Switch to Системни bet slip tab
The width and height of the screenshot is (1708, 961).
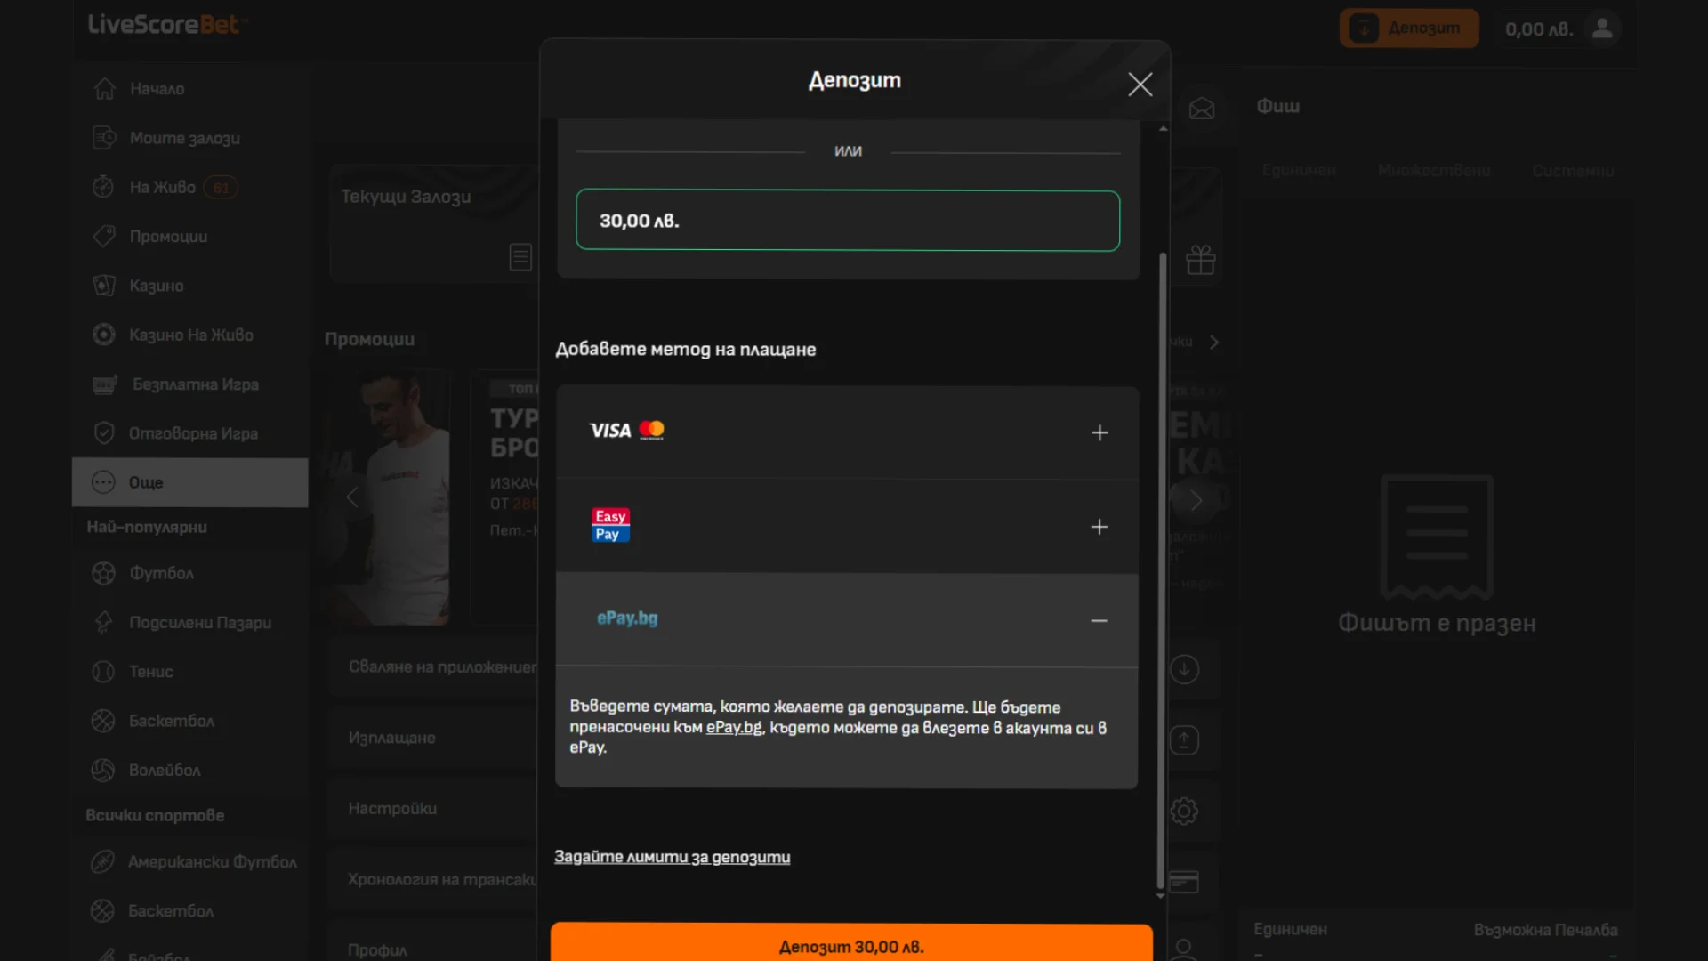pos(1573,171)
